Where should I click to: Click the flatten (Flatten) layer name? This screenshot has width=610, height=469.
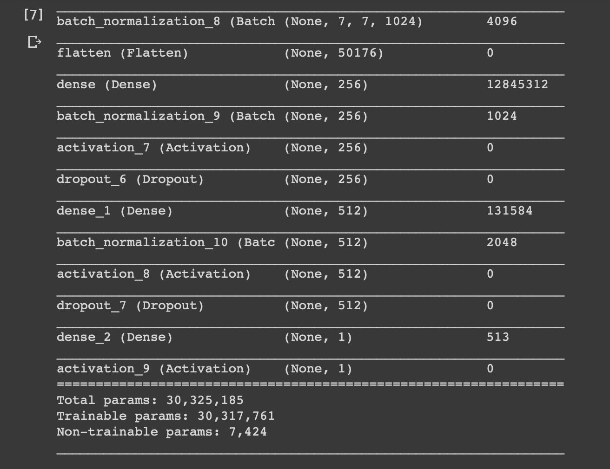point(122,53)
